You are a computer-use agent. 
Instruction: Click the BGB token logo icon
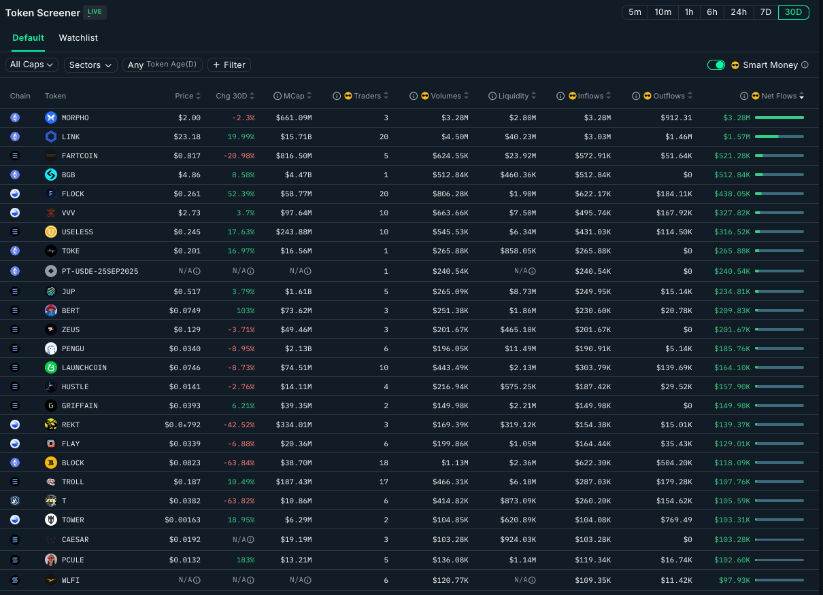pyautogui.click(x=50, y=175)
